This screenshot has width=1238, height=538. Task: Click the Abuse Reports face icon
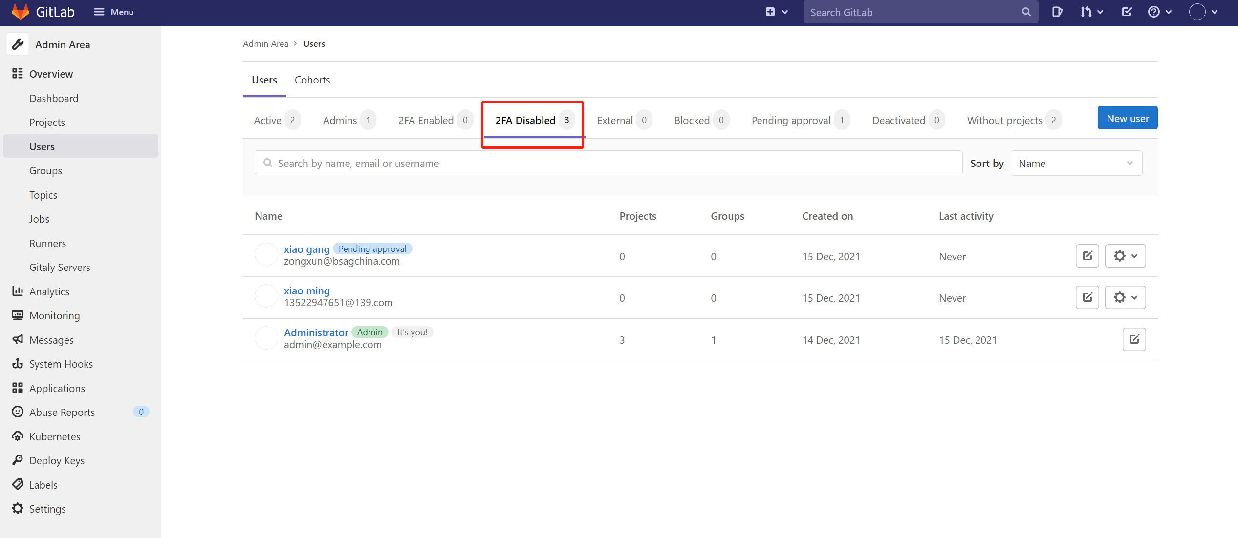[x=18, y=412]
